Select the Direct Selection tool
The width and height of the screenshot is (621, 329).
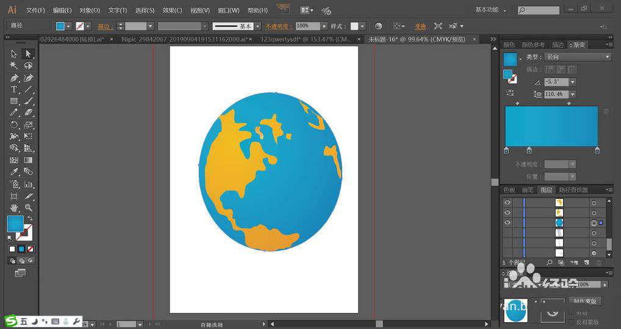tap(28, 54)
